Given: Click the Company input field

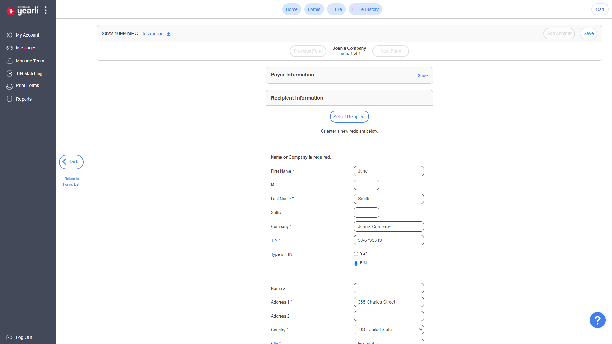Looking at the screenshot, I should 389,226.
